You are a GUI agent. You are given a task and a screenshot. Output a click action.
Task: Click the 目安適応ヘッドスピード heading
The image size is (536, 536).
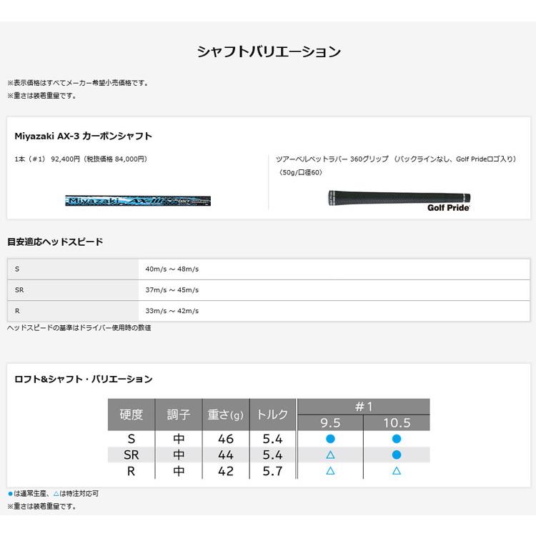click(55, 242)
